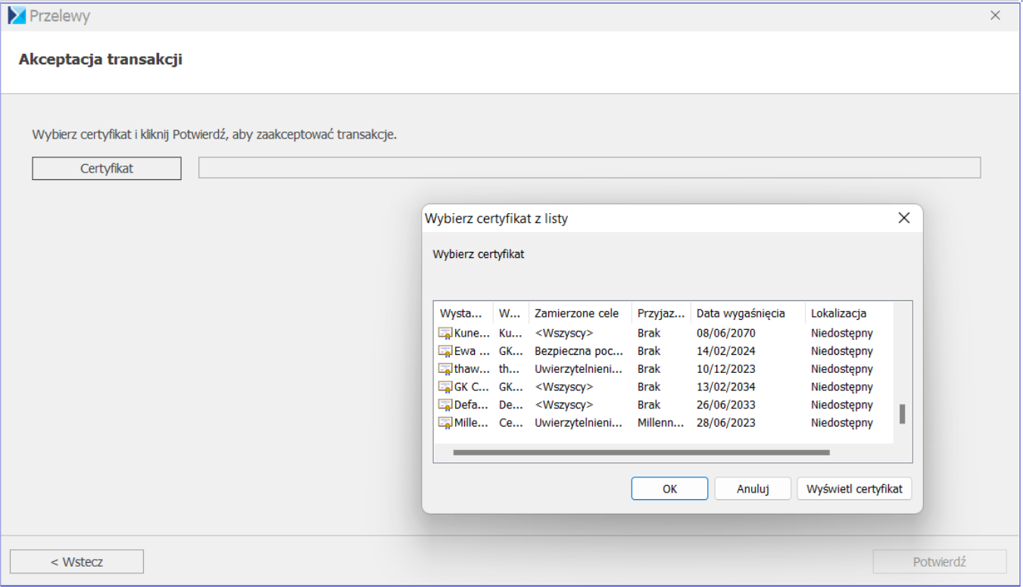The width and height of the screenshot is (1023, 587).
Task: Click the Certyfikat button
Action: (107, 169)
